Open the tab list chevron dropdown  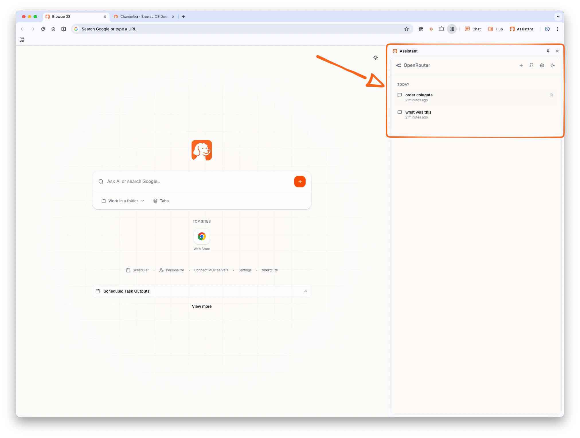click(x=558, y=17)
